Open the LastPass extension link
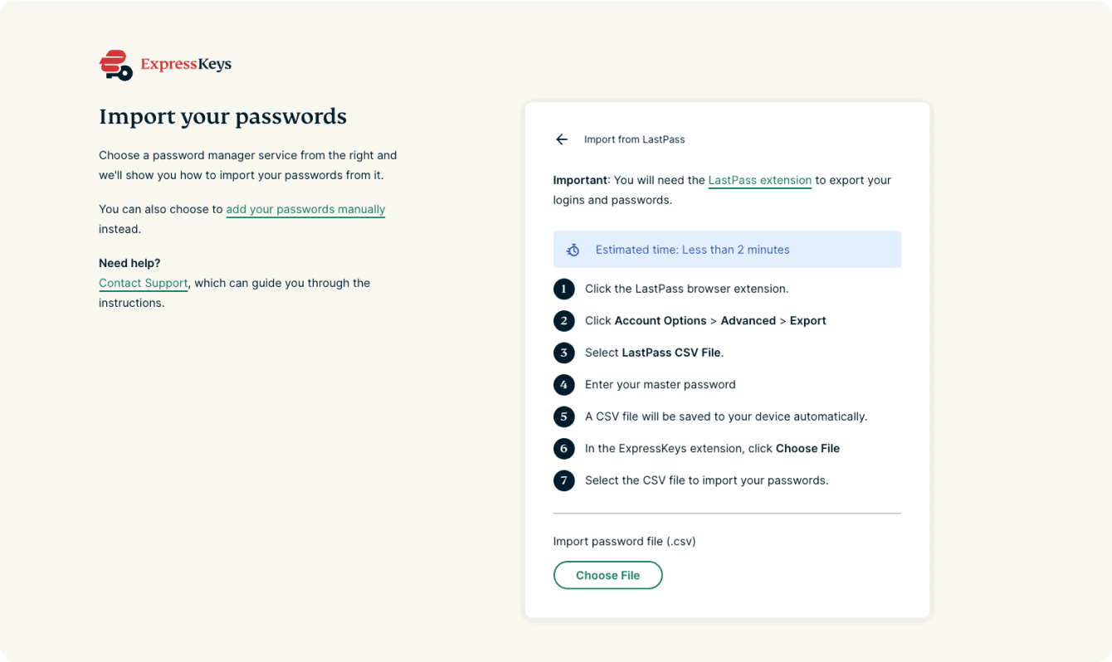Viewport: 1112px width, 662px height. (759, 180)
